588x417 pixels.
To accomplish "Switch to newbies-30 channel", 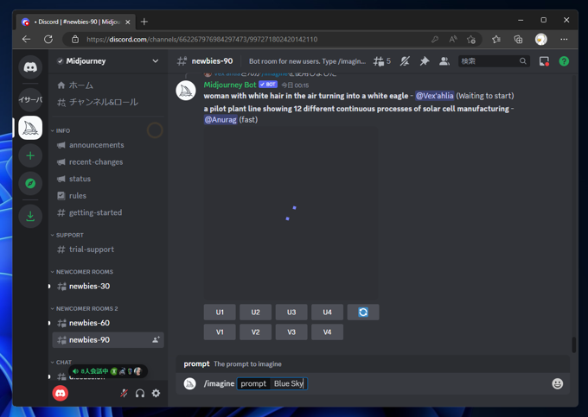I will point(108,286).
